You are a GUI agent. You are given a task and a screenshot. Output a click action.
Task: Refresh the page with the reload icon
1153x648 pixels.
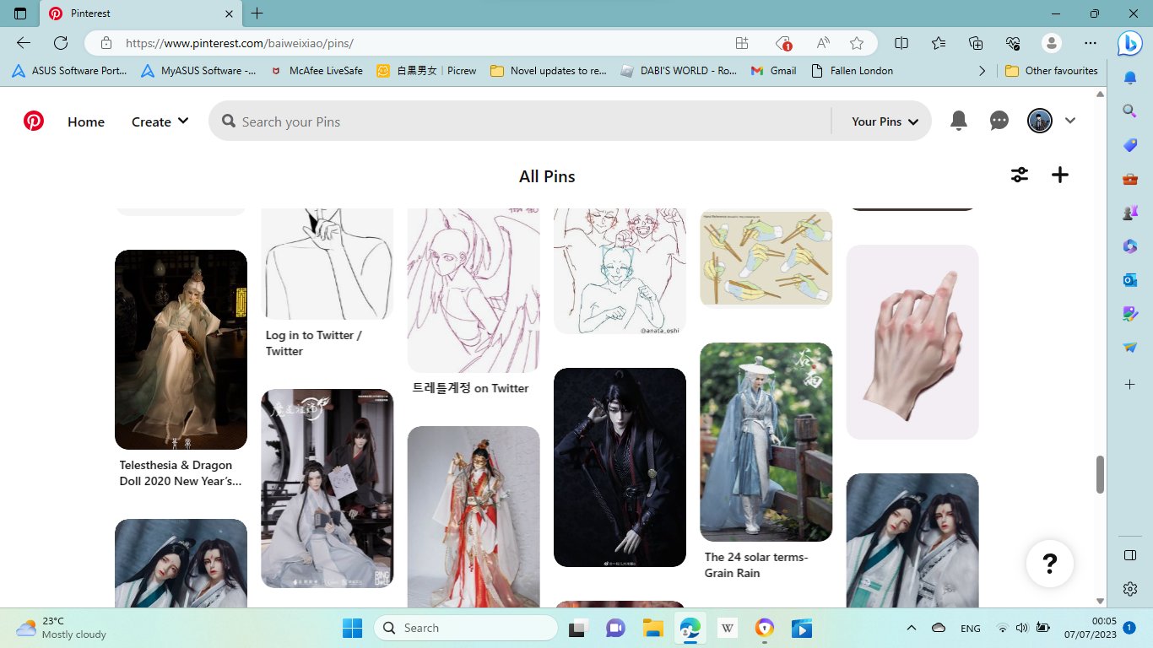coord(61,43)
